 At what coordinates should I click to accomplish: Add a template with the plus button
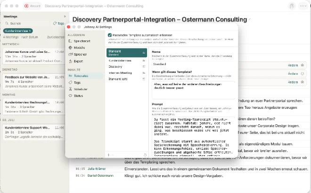108,155
